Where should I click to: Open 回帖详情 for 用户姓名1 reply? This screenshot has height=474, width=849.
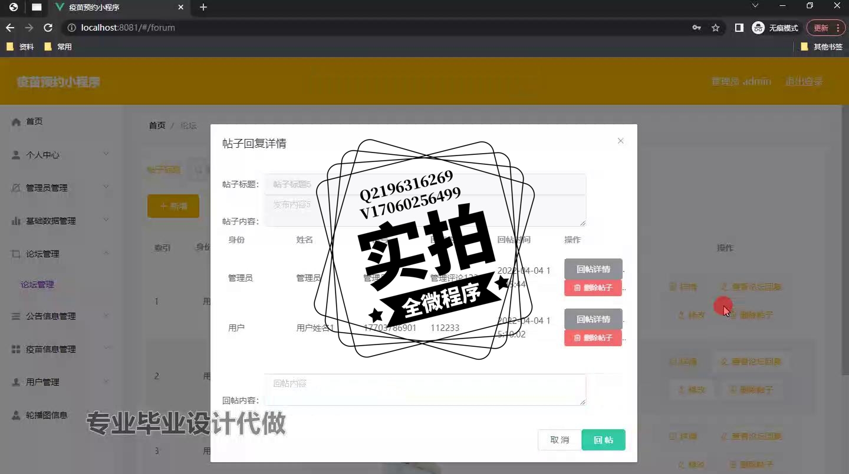[593, 319]
